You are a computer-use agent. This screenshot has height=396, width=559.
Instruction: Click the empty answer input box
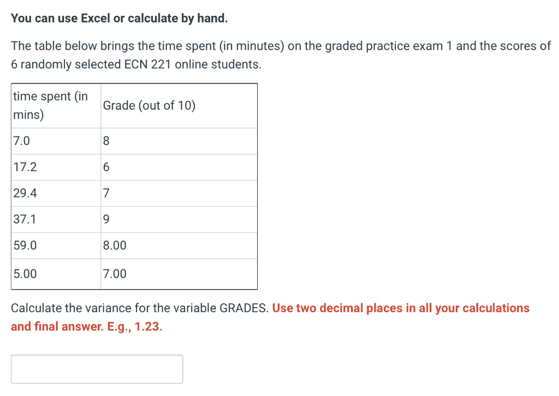coord(97,369)
